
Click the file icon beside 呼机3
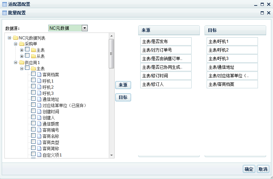tap(39, 93)
